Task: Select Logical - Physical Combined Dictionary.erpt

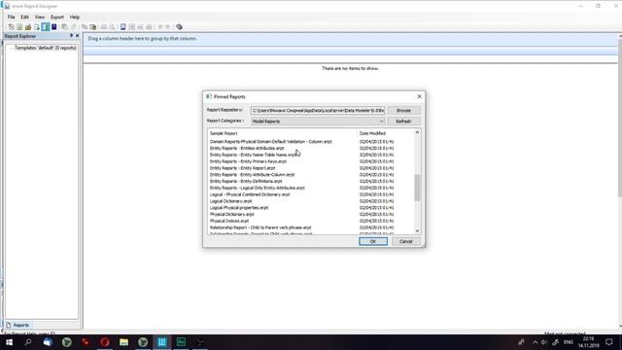Action: [250, 194]
